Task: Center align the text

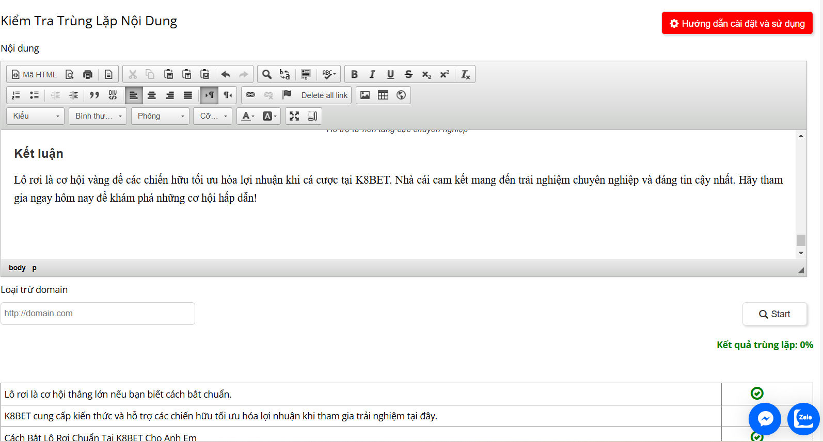Action: point(152,95)
